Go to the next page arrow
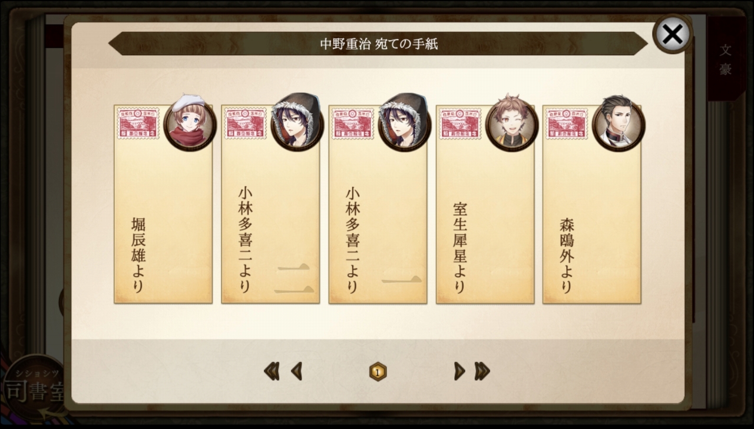 click(459, 371)
